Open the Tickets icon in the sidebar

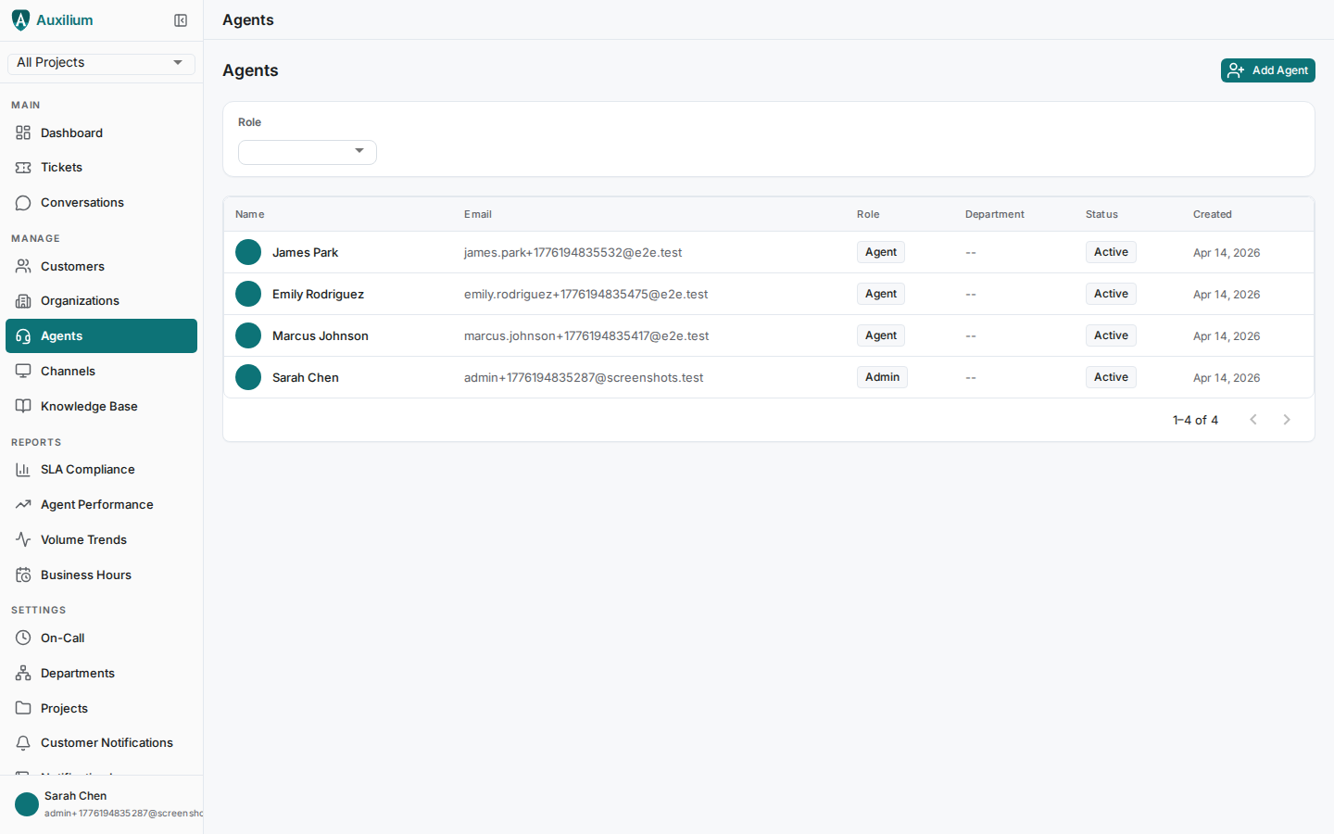(22, 167)
